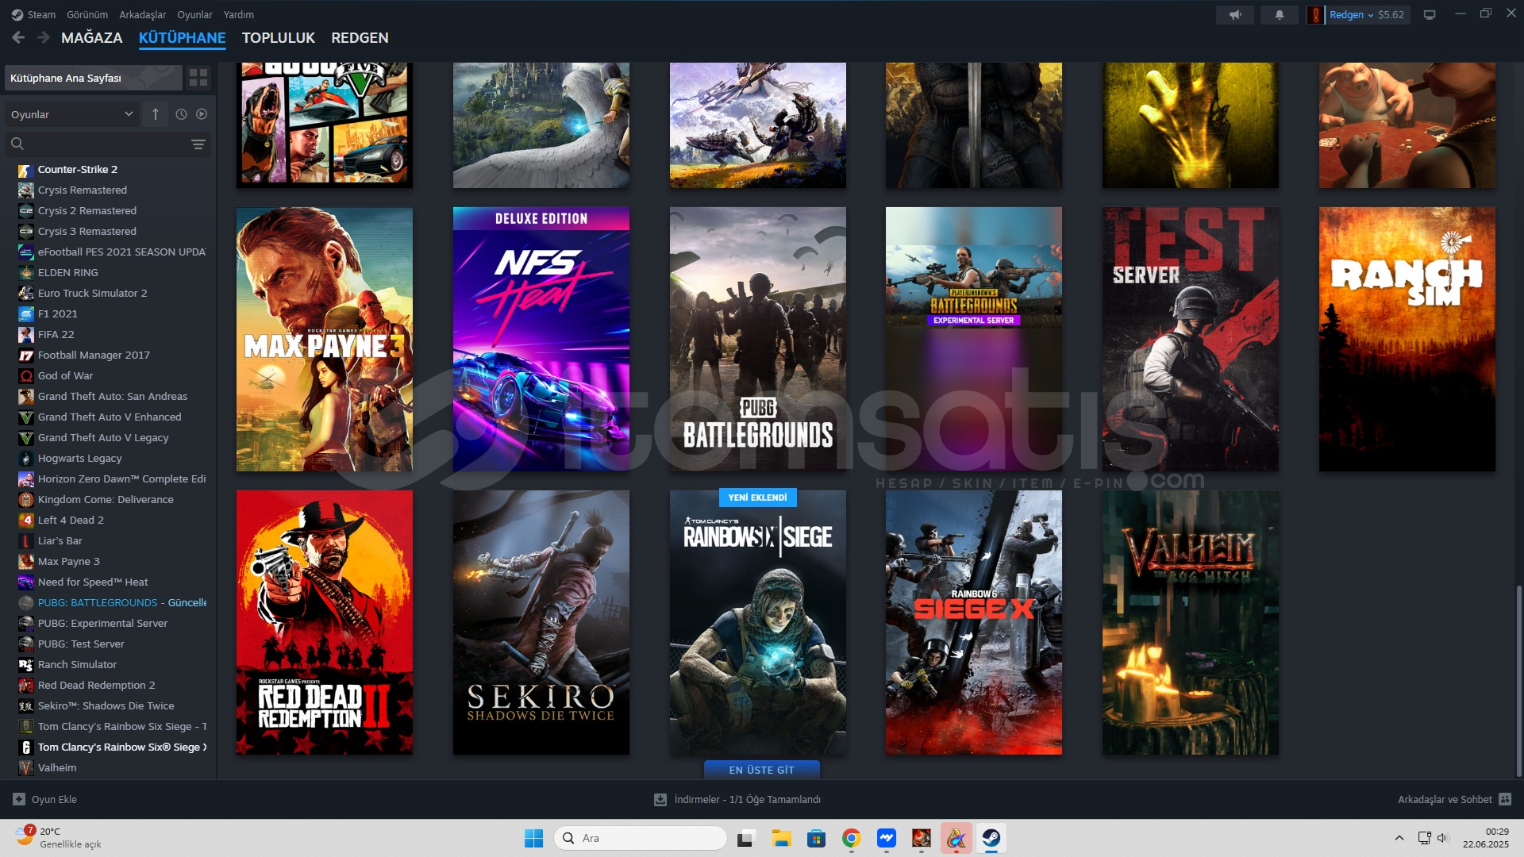The height and width of the screenshot is (857, 1524).
Task: Open the Valheim Bog Witch cover
Action: [x=1191, y=622]
